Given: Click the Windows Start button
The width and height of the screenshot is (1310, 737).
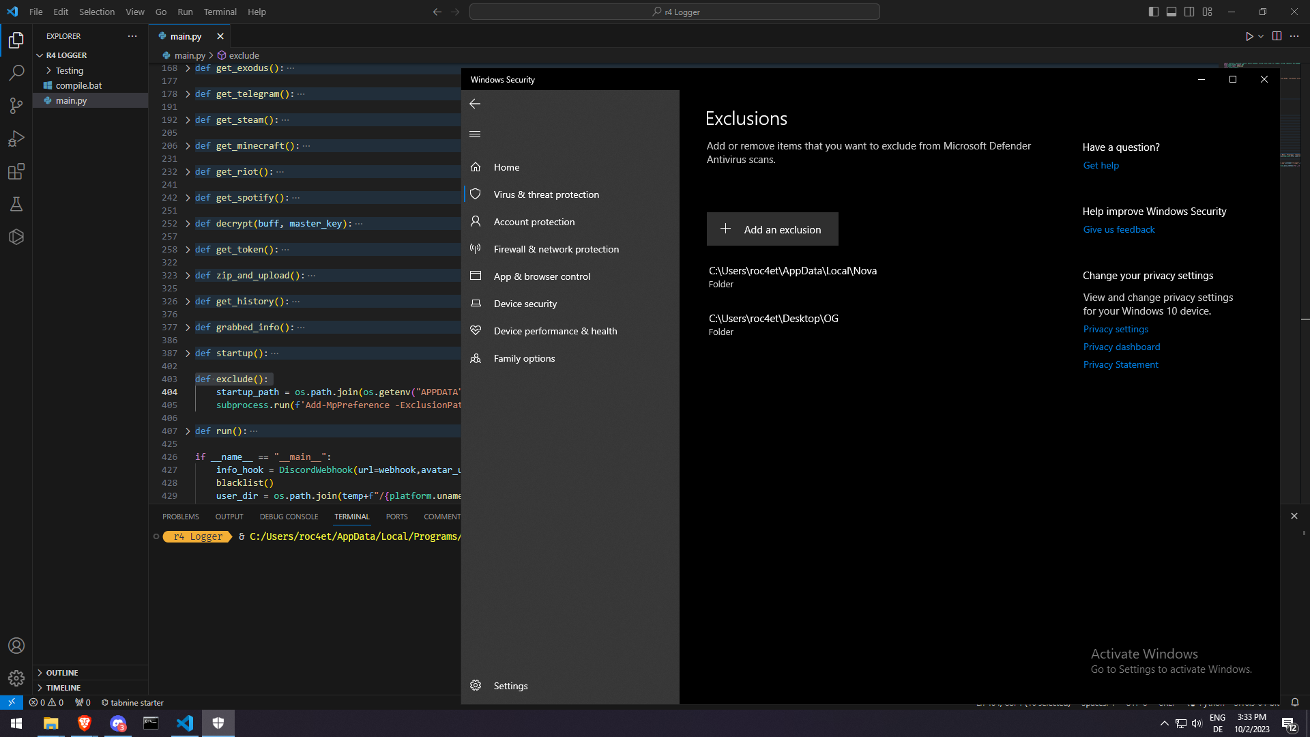Looking at the screenshot, I should tap(16, 723).
